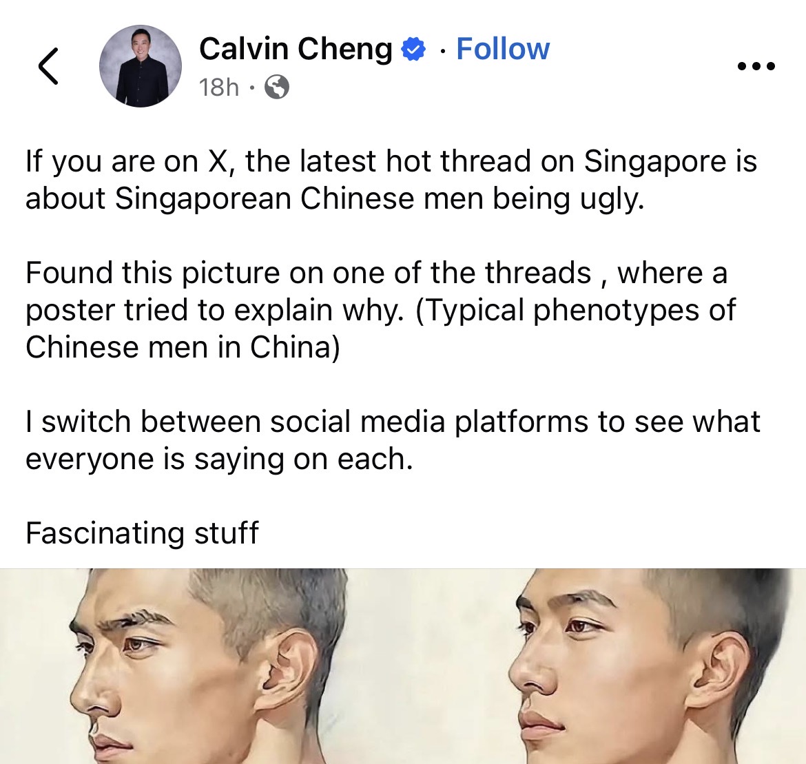Viewport: 806px width, 764px height.
Task: Tap the 'Found this picture' paragraph
Action: pyautogui.click(x=381, y=309)
